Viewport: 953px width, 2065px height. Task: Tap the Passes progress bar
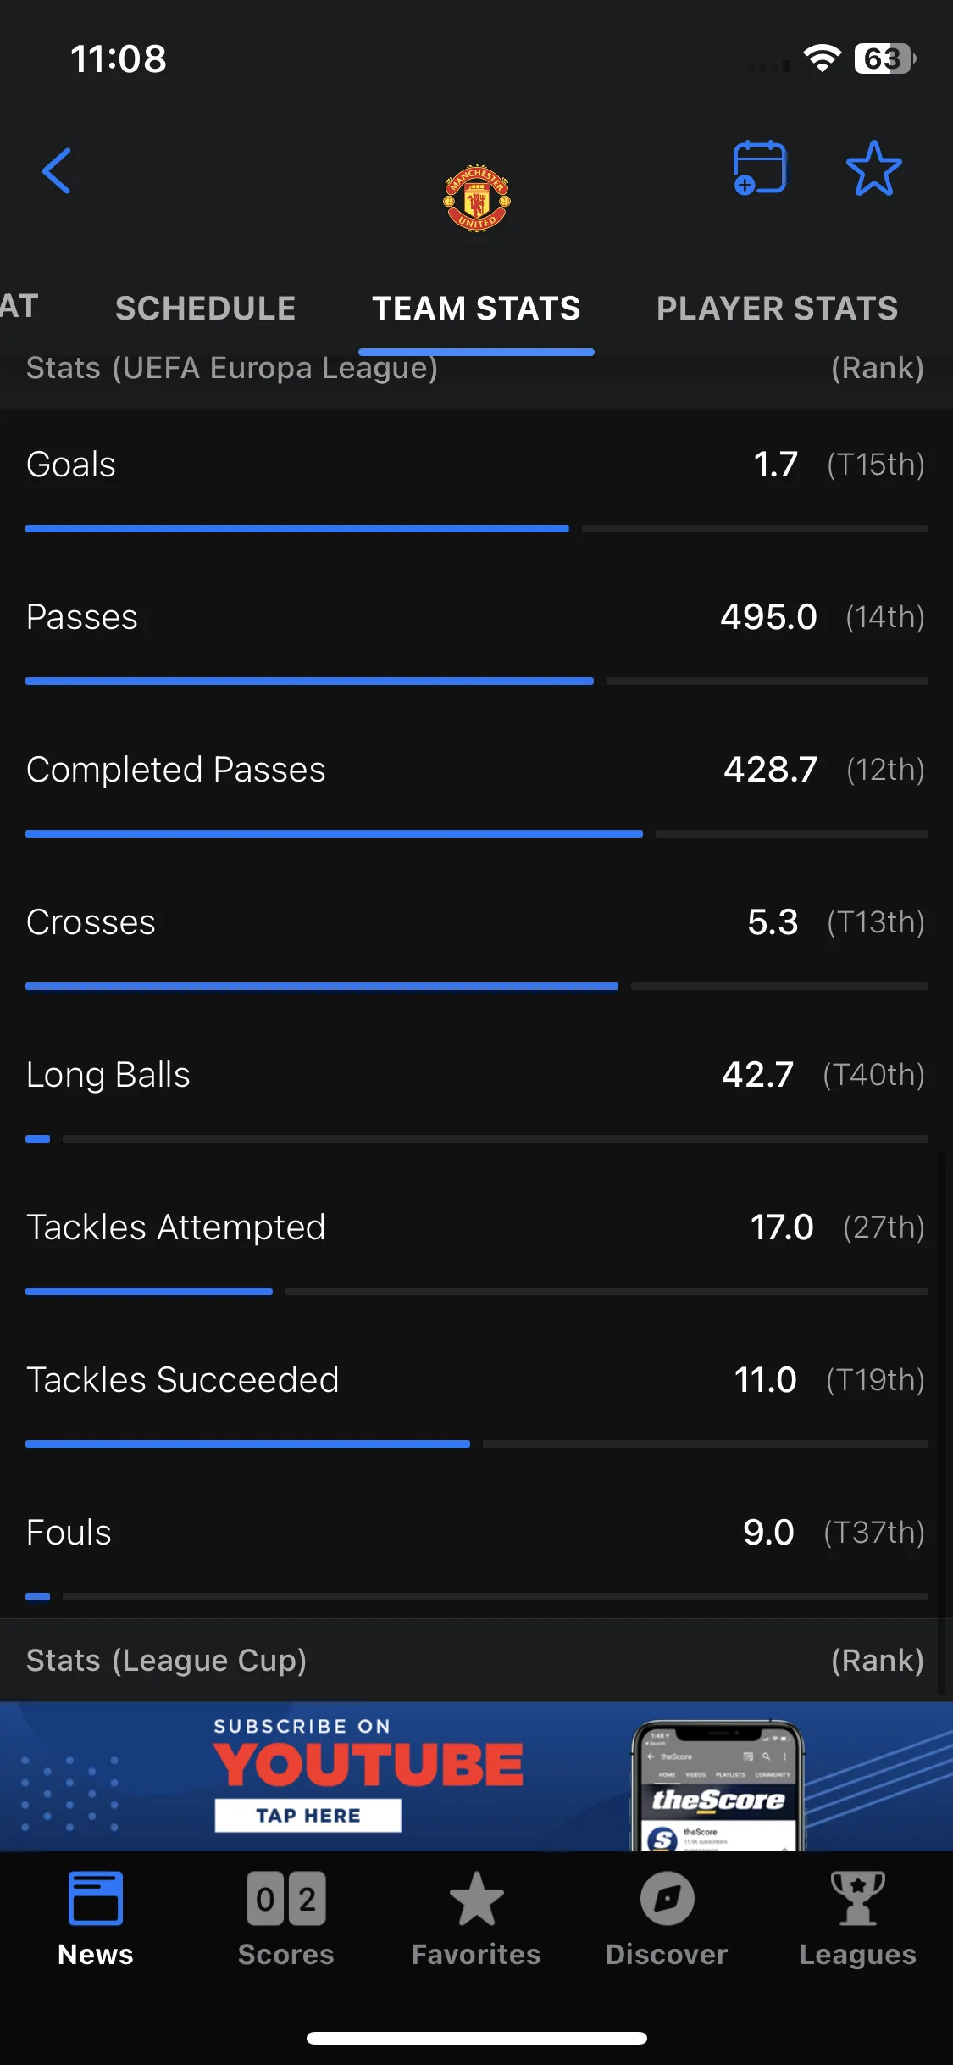tap(476, 681)
